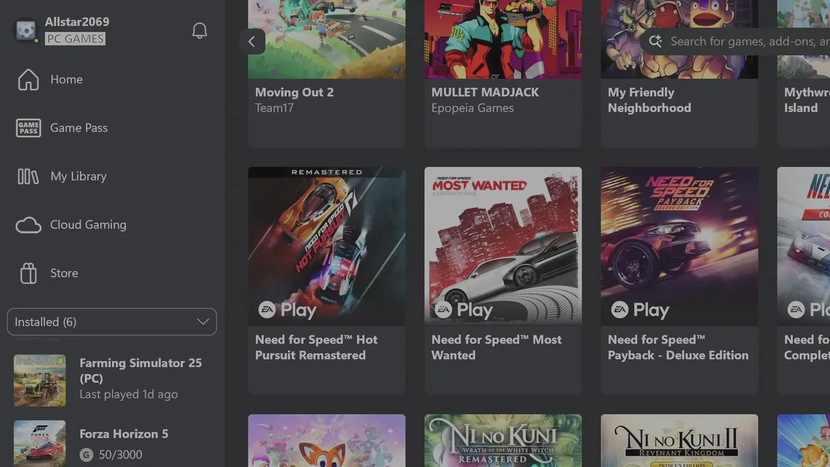The image size is (830, 467).
Task: Click the MULLET MADJACK title
Action: (x=485, y=92)
